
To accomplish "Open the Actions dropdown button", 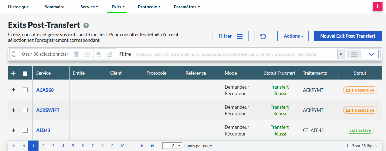I will pyautogui.click(x=293, y=36).
